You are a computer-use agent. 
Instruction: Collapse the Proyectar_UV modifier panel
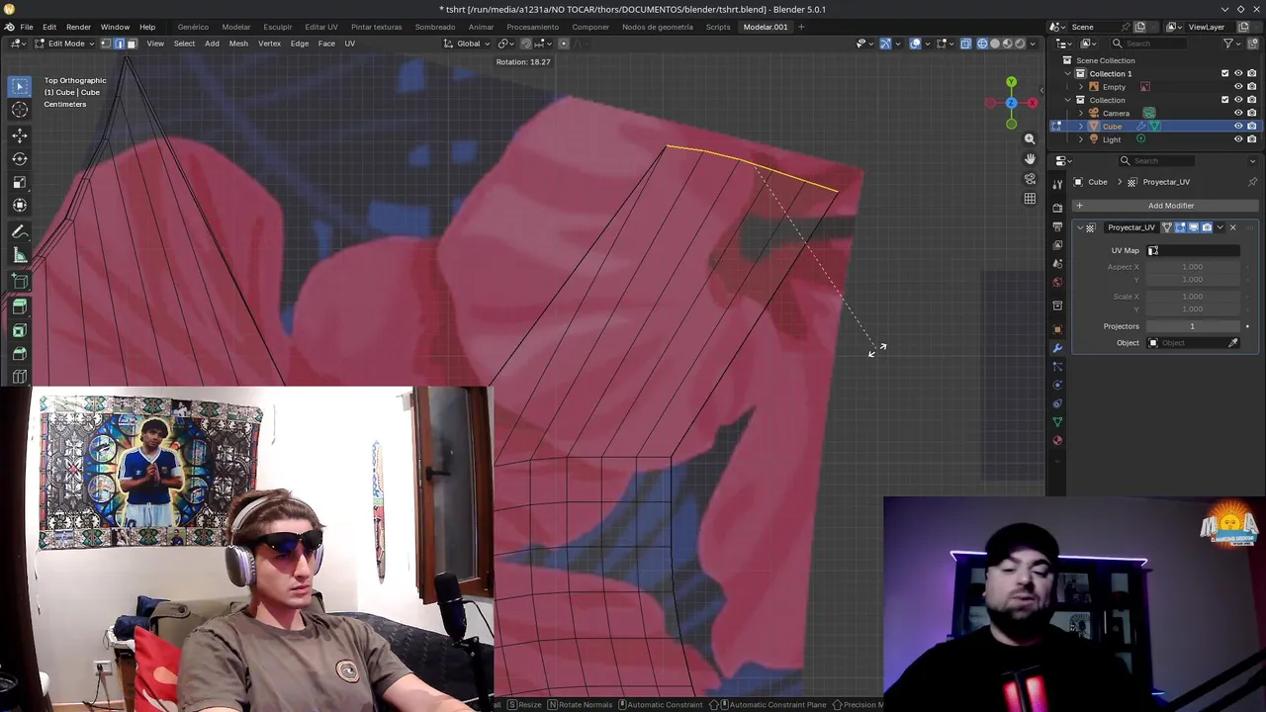(1080, 227)
